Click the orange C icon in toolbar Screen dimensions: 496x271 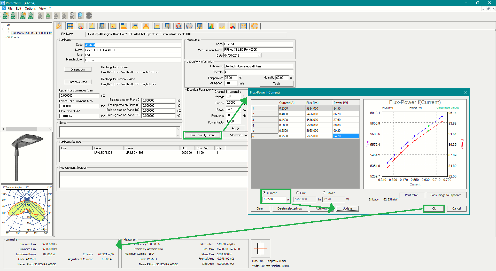pos(254,26)
